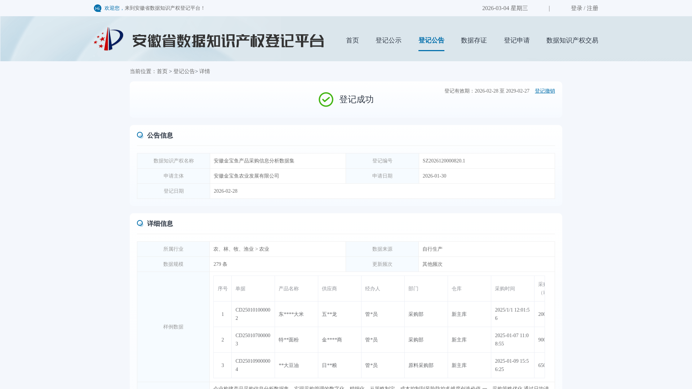The image size is (692, 389).
Task: Click department cell 原料采购部
Action: click(x=421, y=366)
